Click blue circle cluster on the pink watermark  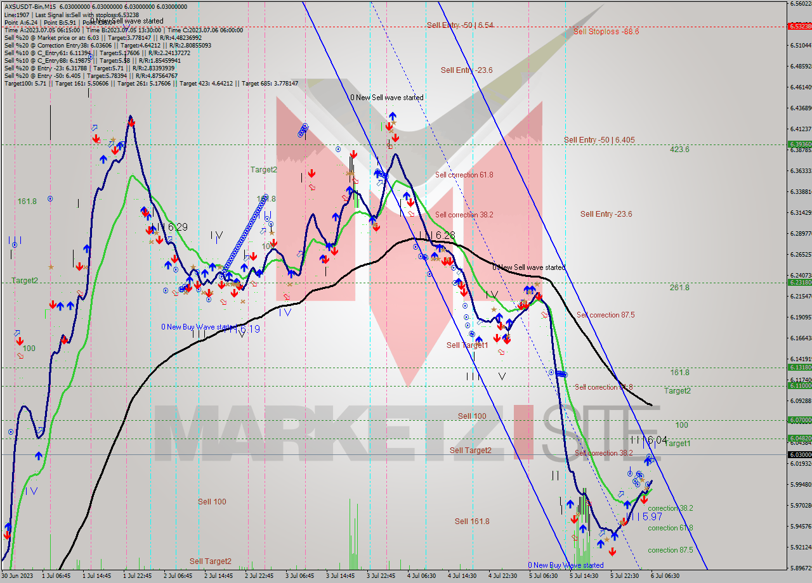tap(303, 131)
